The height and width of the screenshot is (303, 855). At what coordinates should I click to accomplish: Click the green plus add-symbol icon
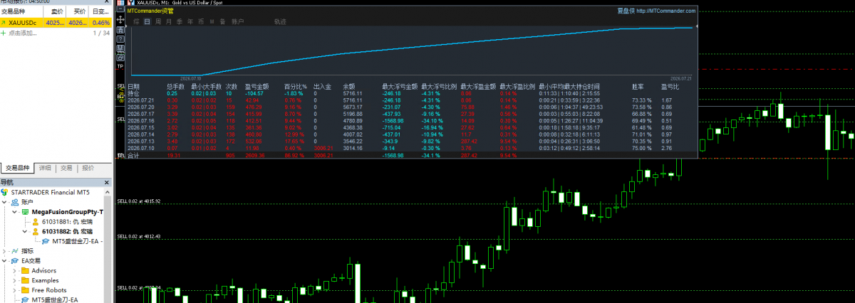4,33
